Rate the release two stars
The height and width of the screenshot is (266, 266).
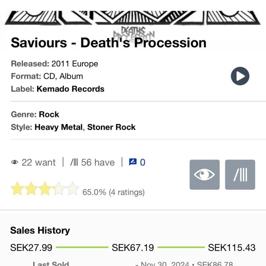point(31,189)
